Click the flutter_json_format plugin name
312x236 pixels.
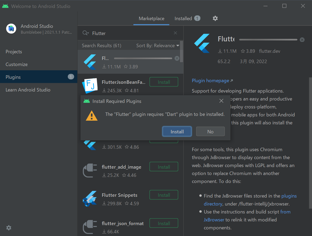123,223
